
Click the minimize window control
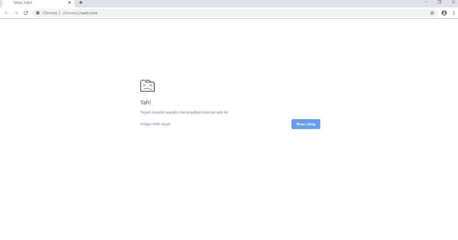[x=426, y=2]
